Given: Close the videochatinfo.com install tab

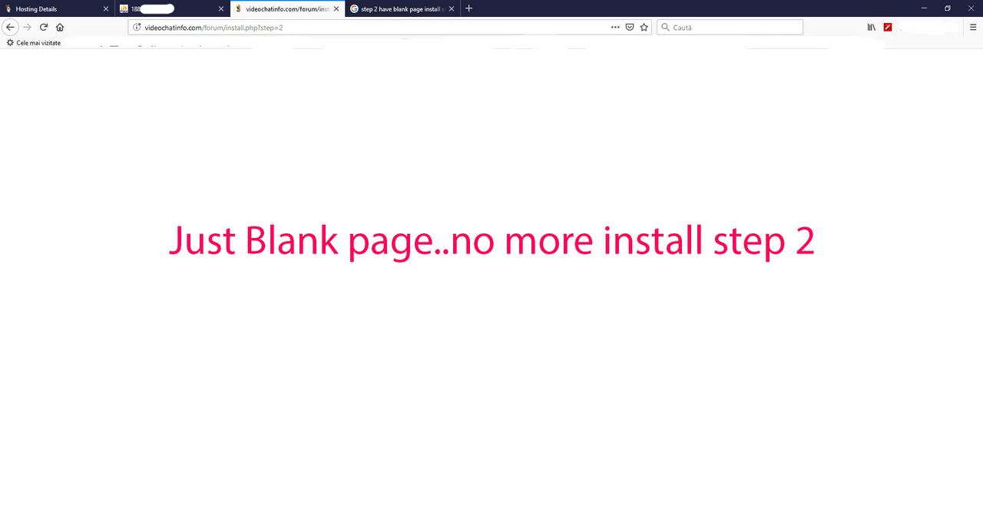Looking at the screenshot, I should tap(336, 9).
